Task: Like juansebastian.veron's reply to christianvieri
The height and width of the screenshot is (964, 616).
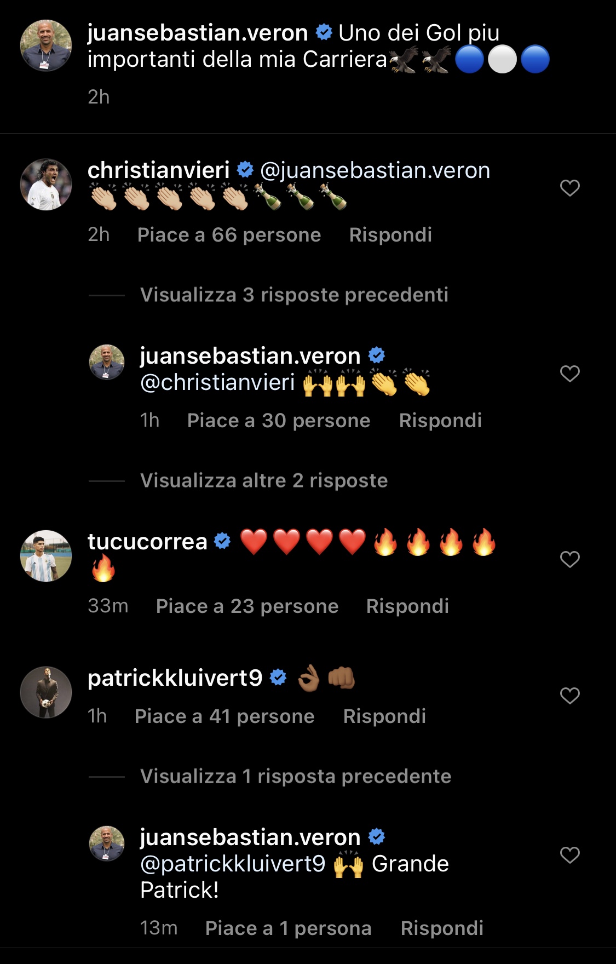Action: coord(569,374)
